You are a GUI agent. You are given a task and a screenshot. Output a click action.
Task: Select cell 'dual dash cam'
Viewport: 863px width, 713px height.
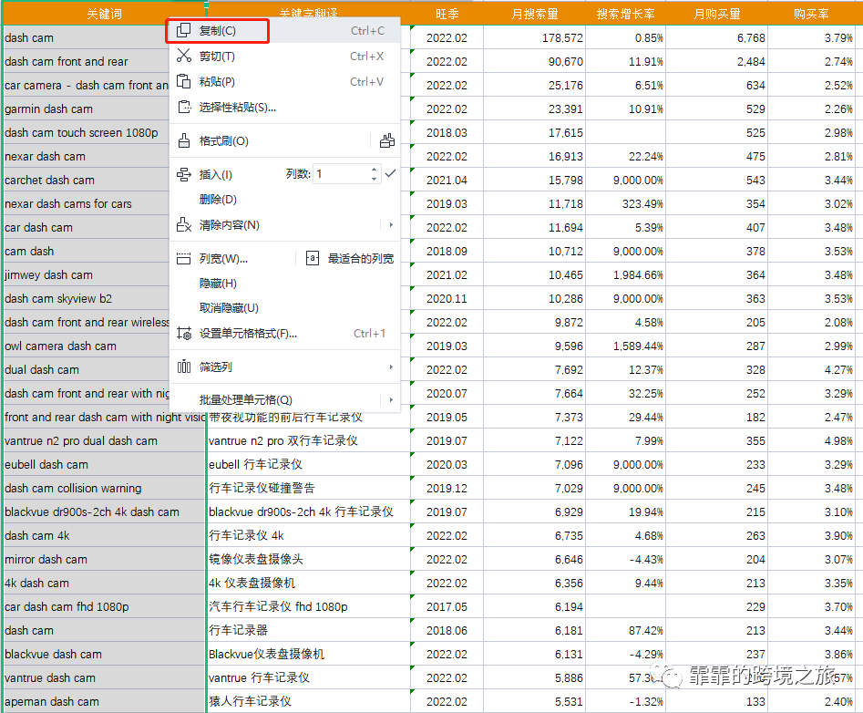tap(87, 369)
